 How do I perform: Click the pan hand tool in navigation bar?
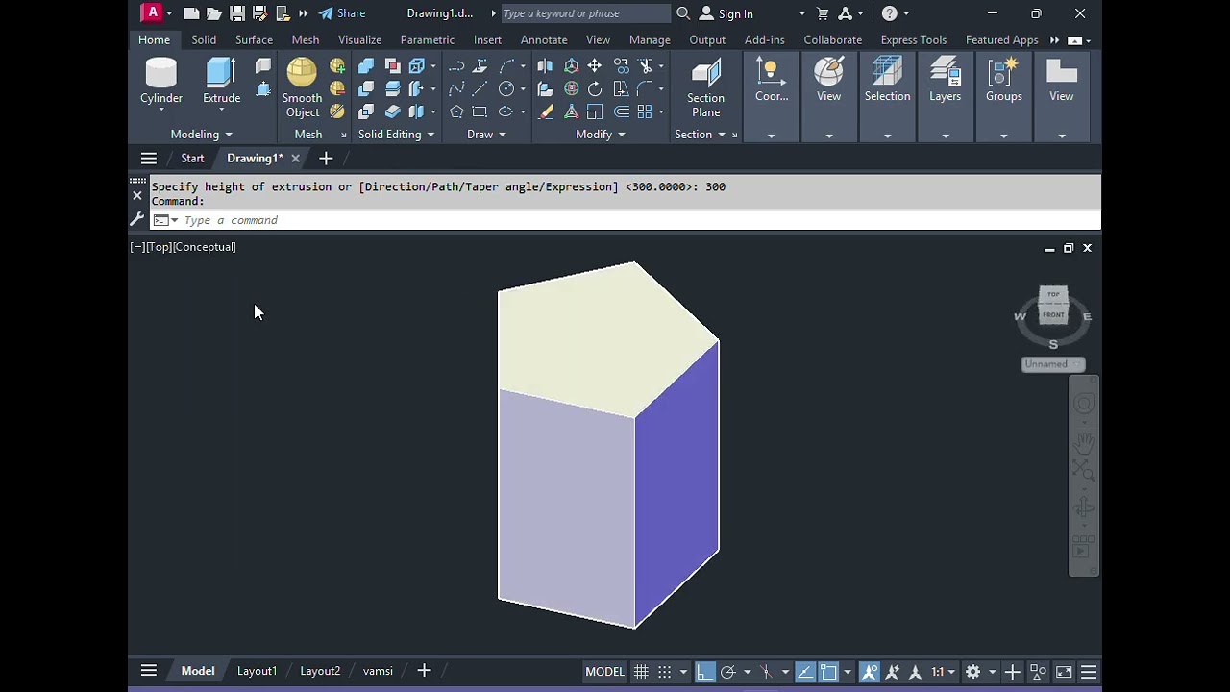point(1084,442)
